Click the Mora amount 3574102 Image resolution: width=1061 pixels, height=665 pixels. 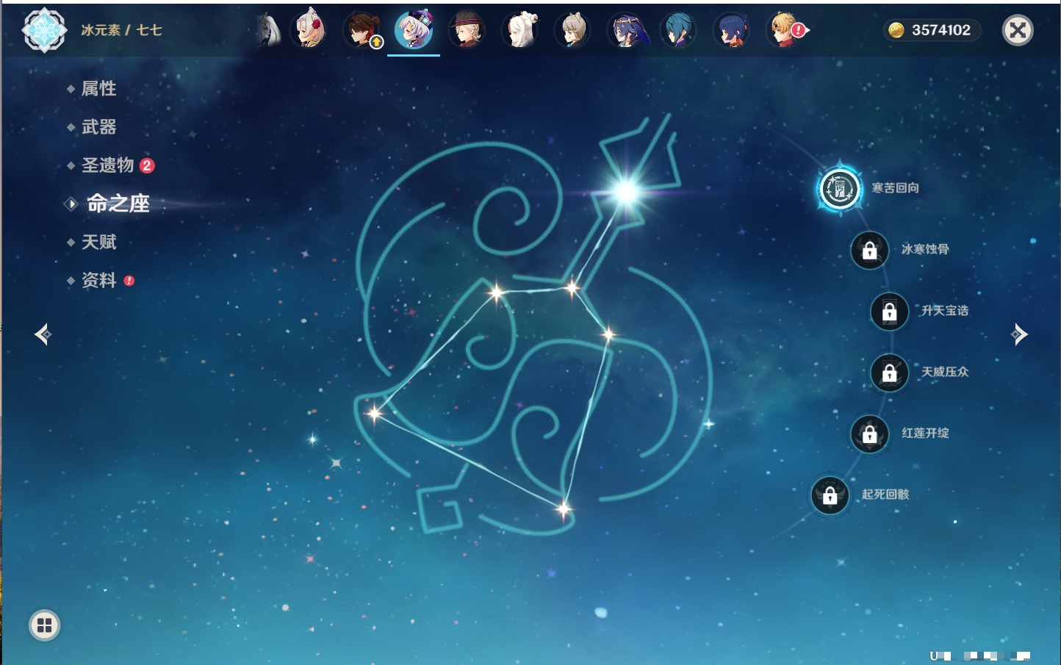pos(941,30)
